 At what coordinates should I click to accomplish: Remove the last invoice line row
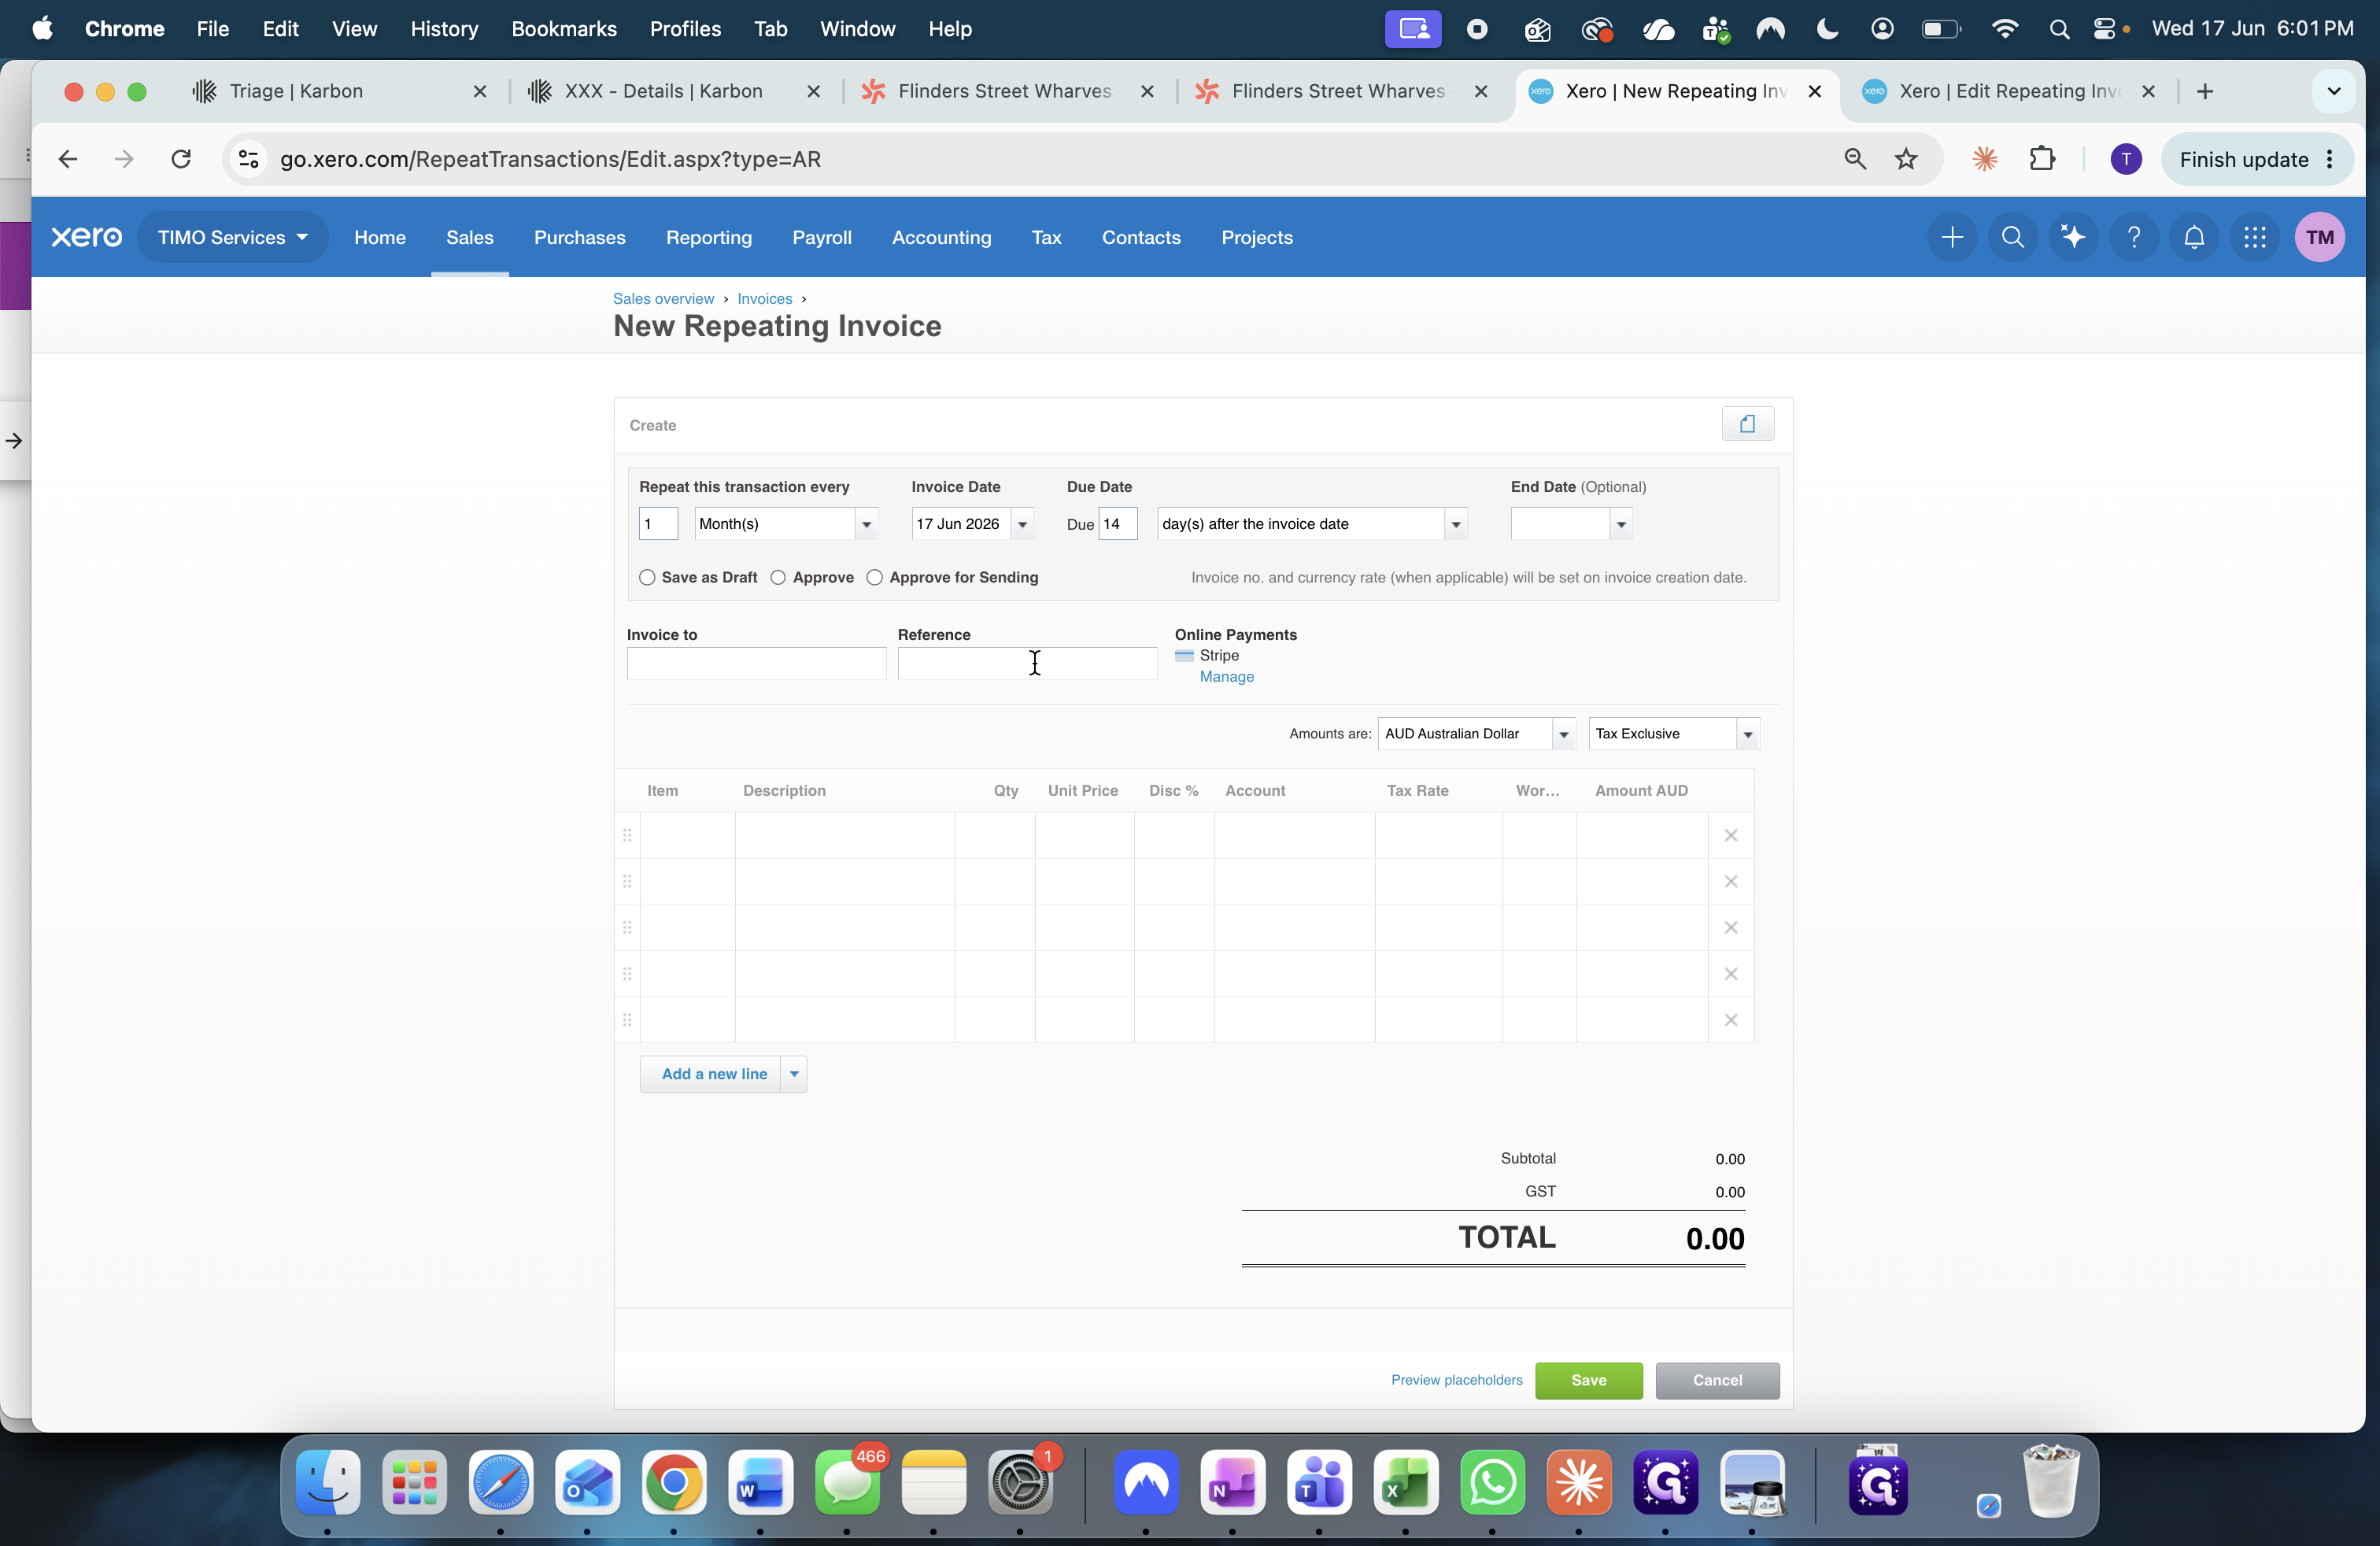1730,1019
